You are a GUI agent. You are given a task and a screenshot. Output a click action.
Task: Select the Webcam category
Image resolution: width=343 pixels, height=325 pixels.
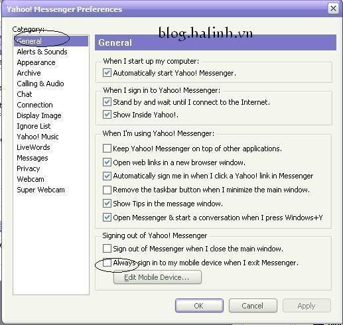point(31,179)
